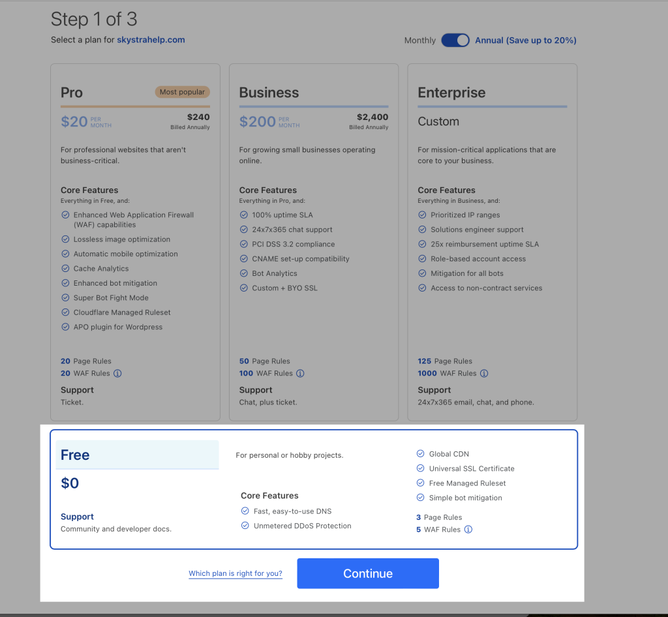Screen dimensions: 668x617
Task: Toggle the Monthly/Annual billing switch
Action: click(455, 40)
